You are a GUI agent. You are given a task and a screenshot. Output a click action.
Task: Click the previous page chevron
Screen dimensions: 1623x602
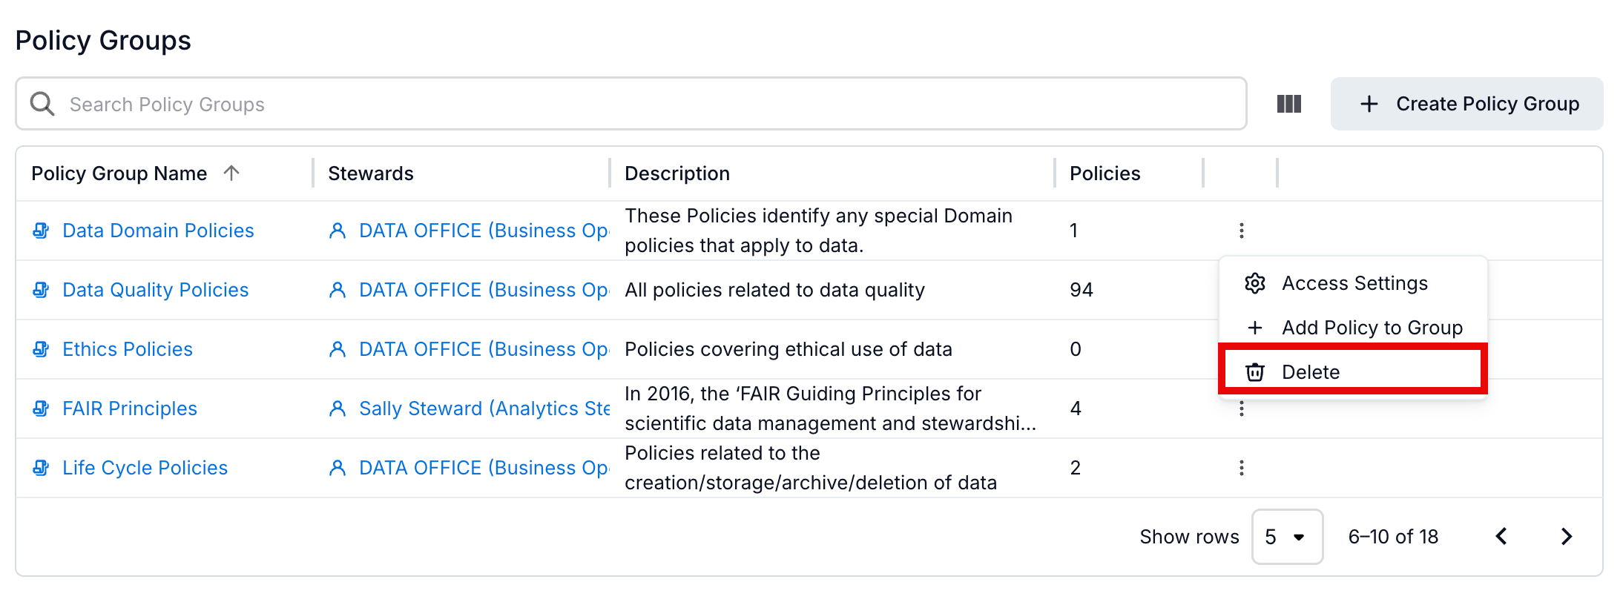point(1502,536)
